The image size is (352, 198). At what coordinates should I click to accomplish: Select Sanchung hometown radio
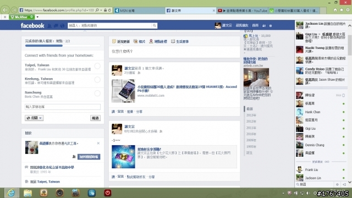coord(97,94)
